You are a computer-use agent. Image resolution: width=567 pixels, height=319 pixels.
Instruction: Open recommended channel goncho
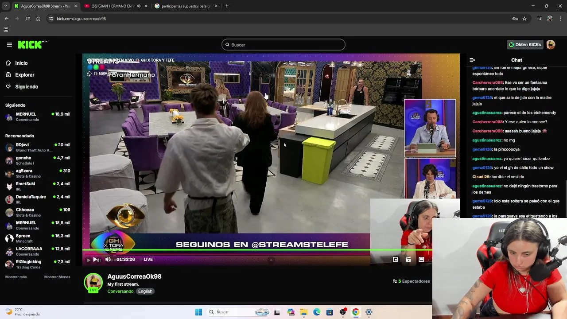(38, 160)
